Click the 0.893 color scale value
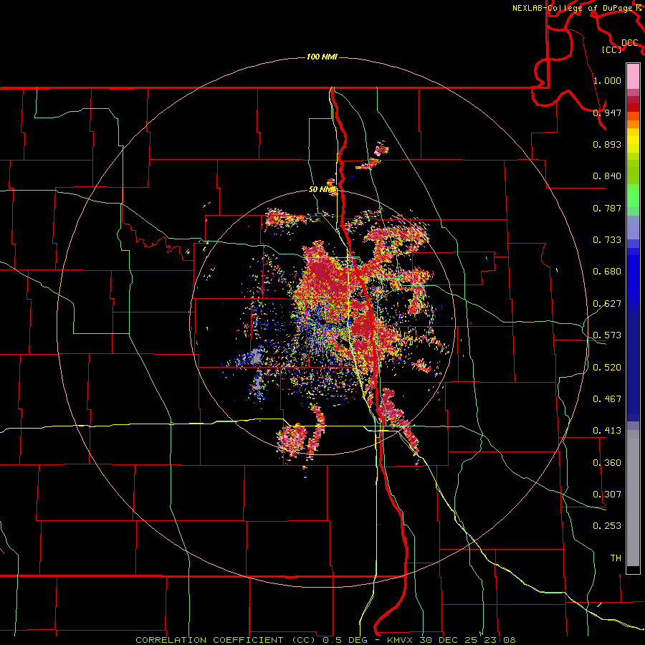 coord(607,144)
